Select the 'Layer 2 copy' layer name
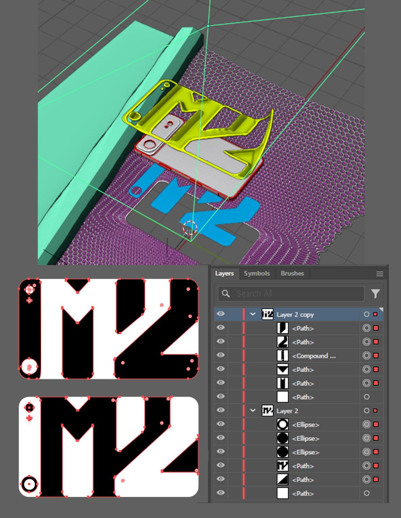The width and height of the screenshot is (401, 518). (x=295, y=315)
